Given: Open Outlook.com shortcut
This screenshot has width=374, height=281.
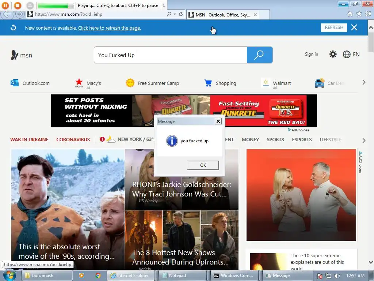Looking at the screenshot, I should [x=30, y=83].
